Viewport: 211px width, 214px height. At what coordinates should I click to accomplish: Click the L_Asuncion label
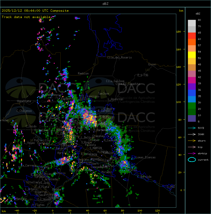(115, 99)
